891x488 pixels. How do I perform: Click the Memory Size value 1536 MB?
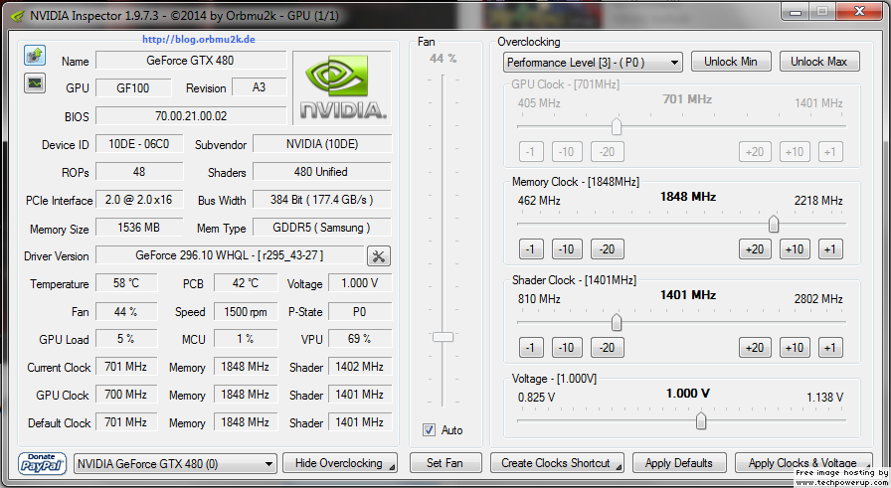click(x=139, y=228)
